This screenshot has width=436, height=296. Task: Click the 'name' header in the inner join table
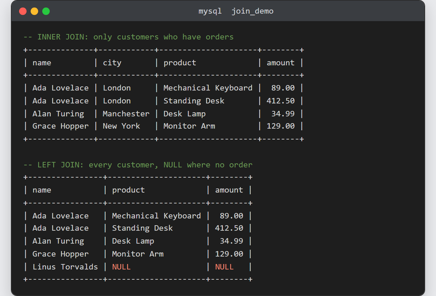pyautogui.click(x=42, y=63)
